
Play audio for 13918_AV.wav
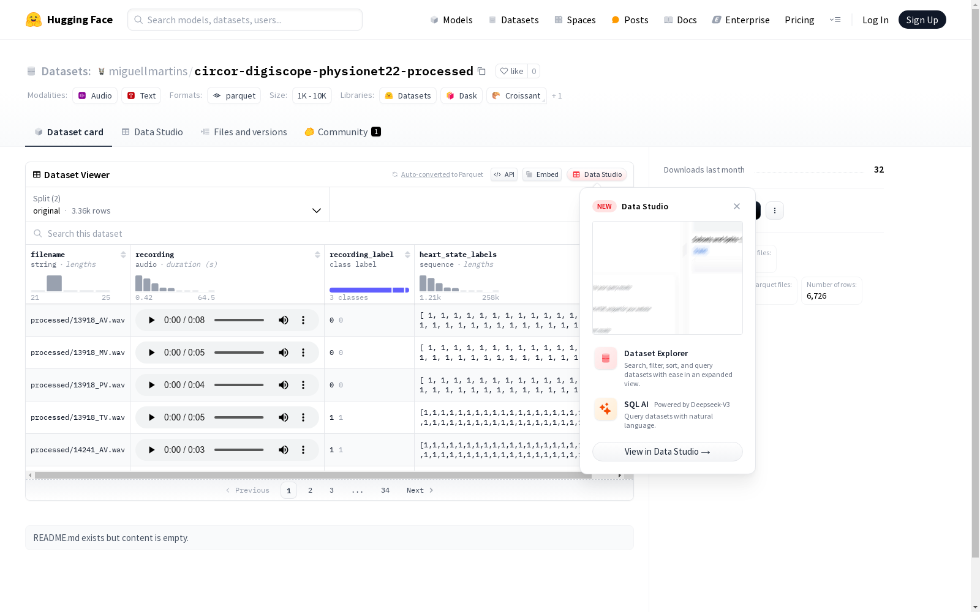[152, 320]
